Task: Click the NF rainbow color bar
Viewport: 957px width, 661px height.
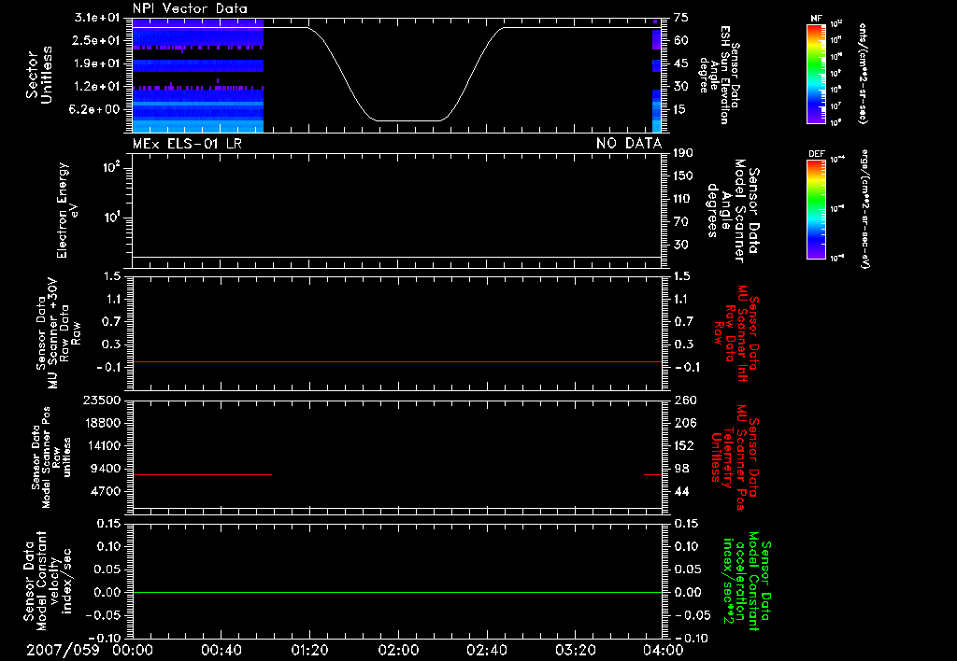Action: 816,73
